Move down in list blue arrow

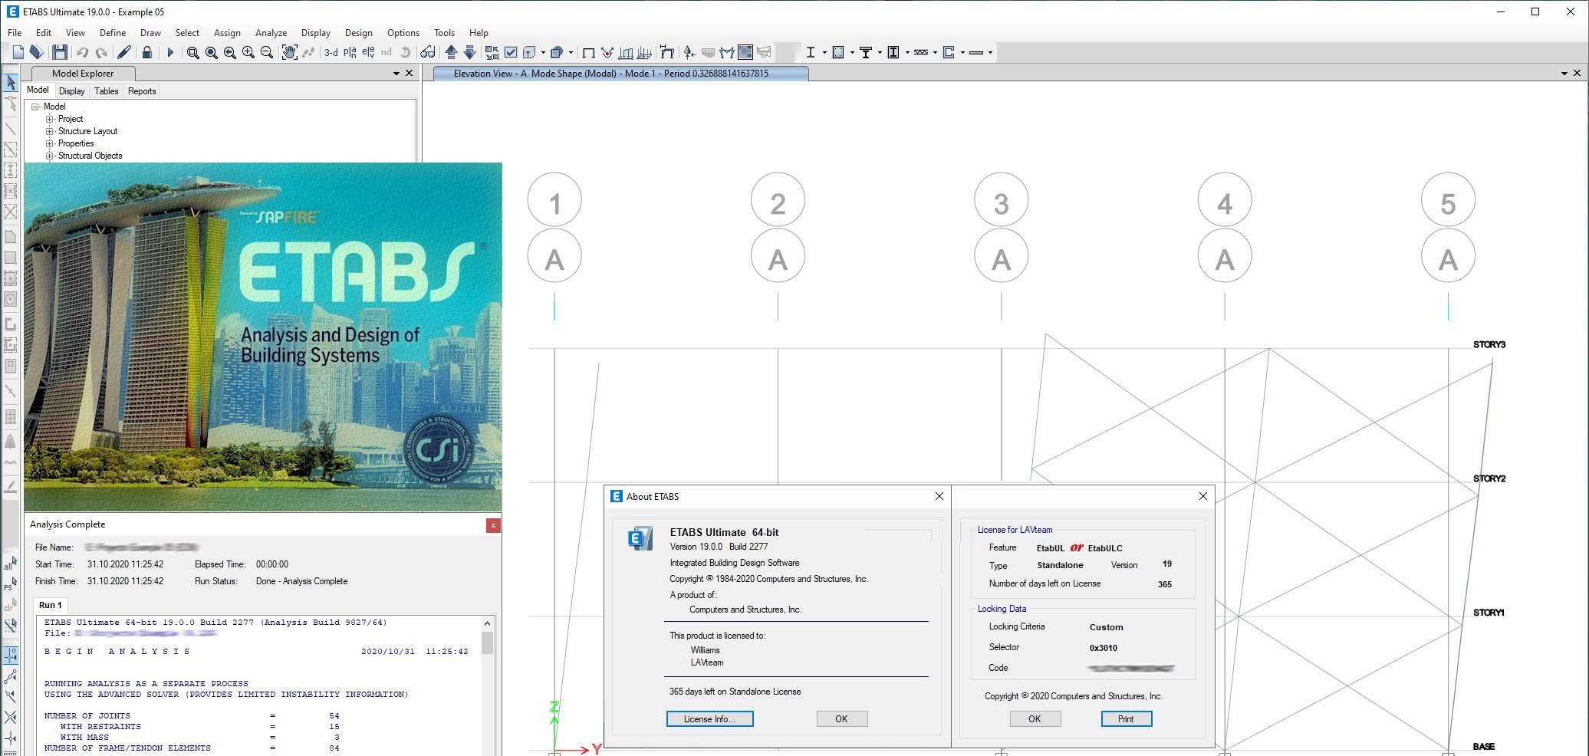pos(470,52)
